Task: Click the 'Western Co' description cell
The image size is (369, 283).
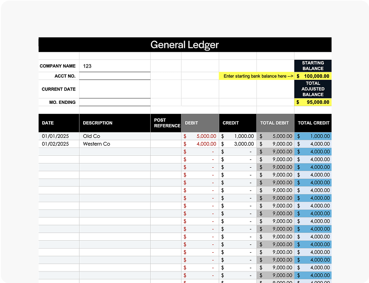Action: [114, 144]
